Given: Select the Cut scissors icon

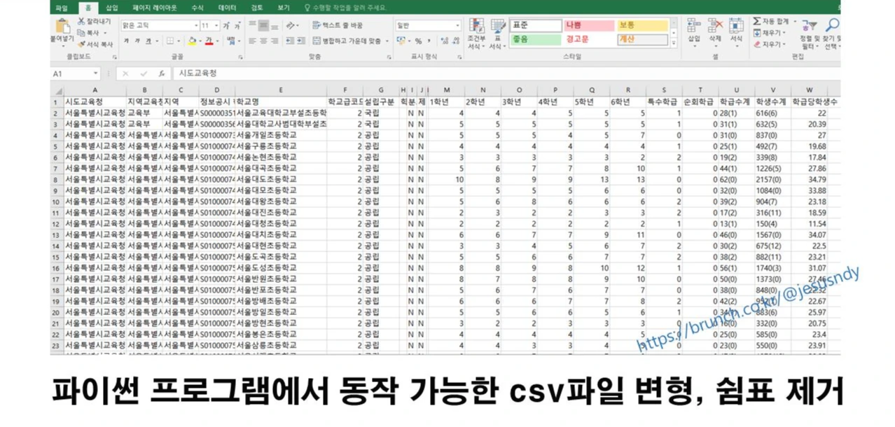Looking at the screenshot, I should coord(81,21).
